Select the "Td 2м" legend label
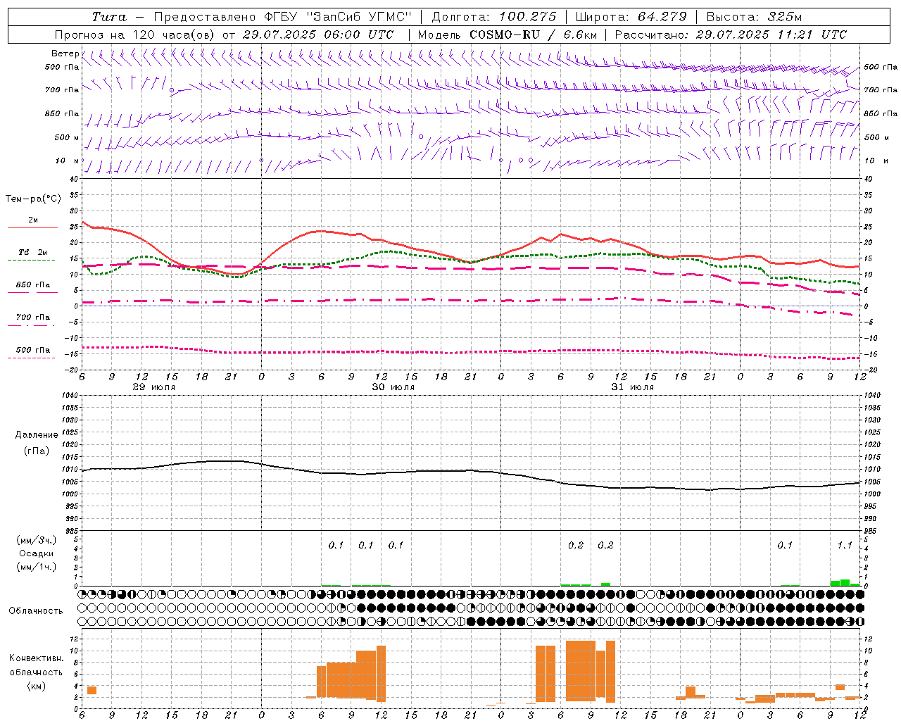This screenshot has width=901, height=721. [33, 252]
